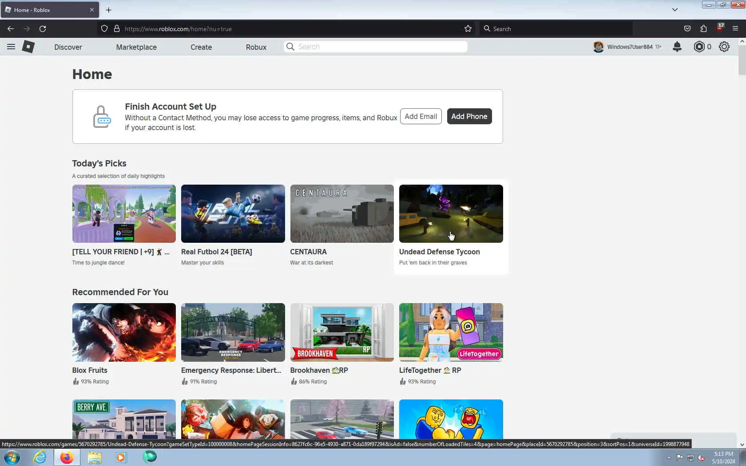This screenshot has width=746, height=466.
Task: Open the Windows7User884 profile link
Action: (630, 47)
